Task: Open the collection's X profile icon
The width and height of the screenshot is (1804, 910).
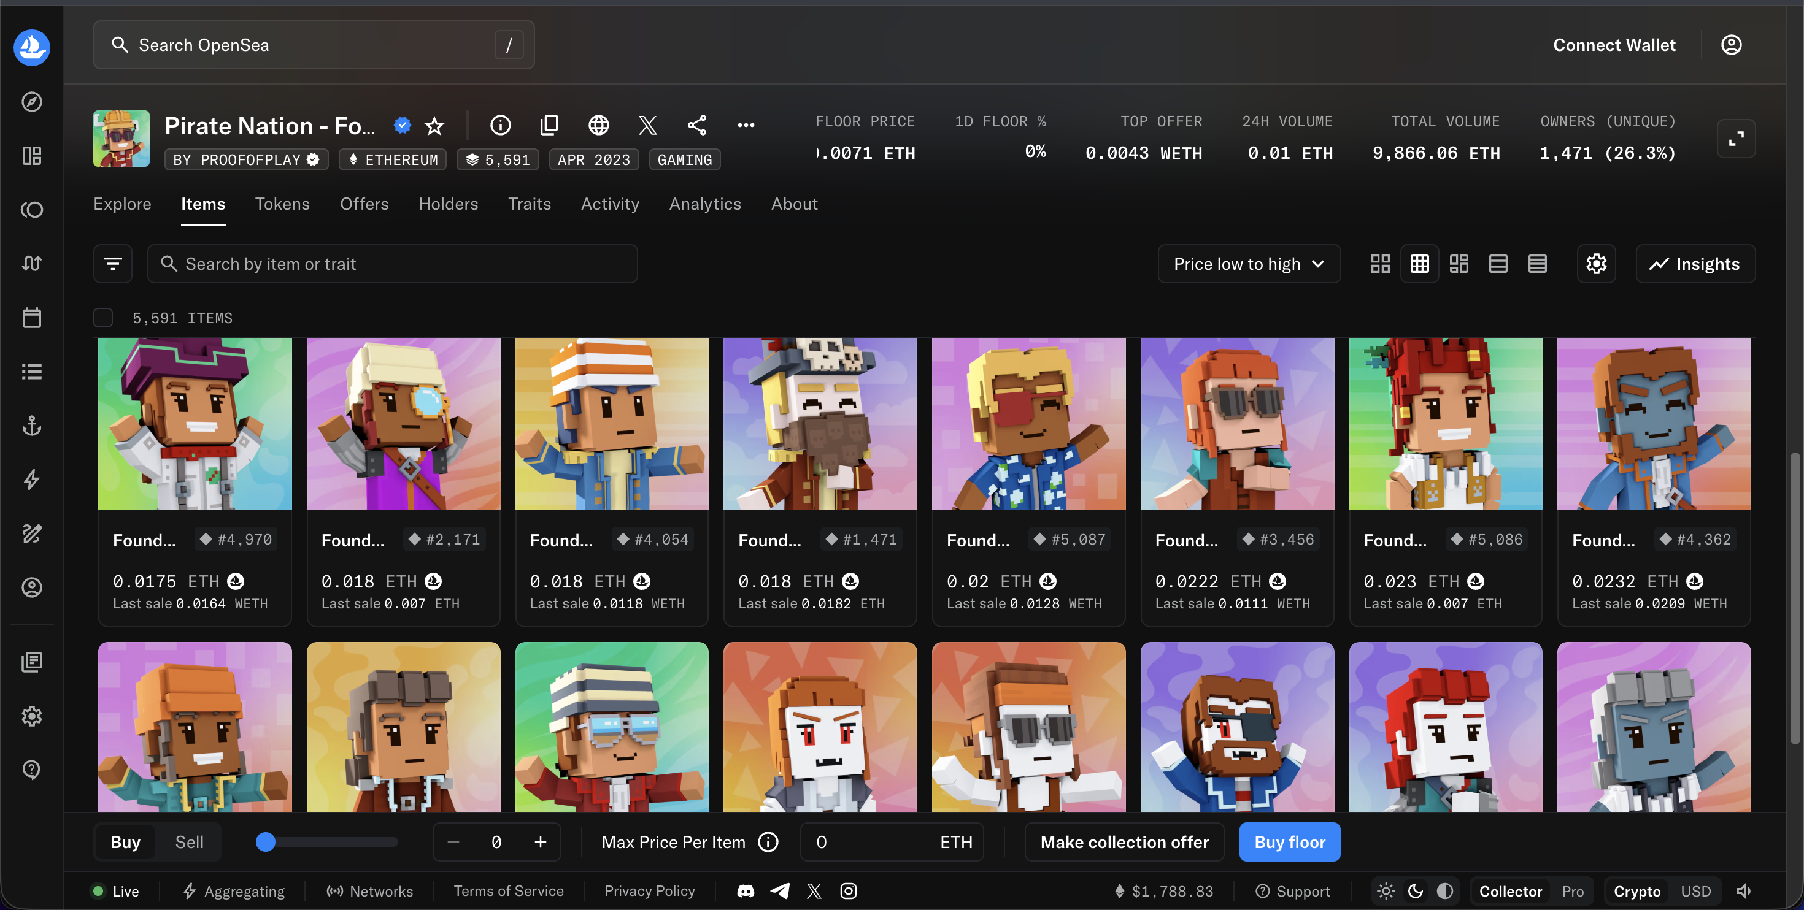Action: pos(648,125)
